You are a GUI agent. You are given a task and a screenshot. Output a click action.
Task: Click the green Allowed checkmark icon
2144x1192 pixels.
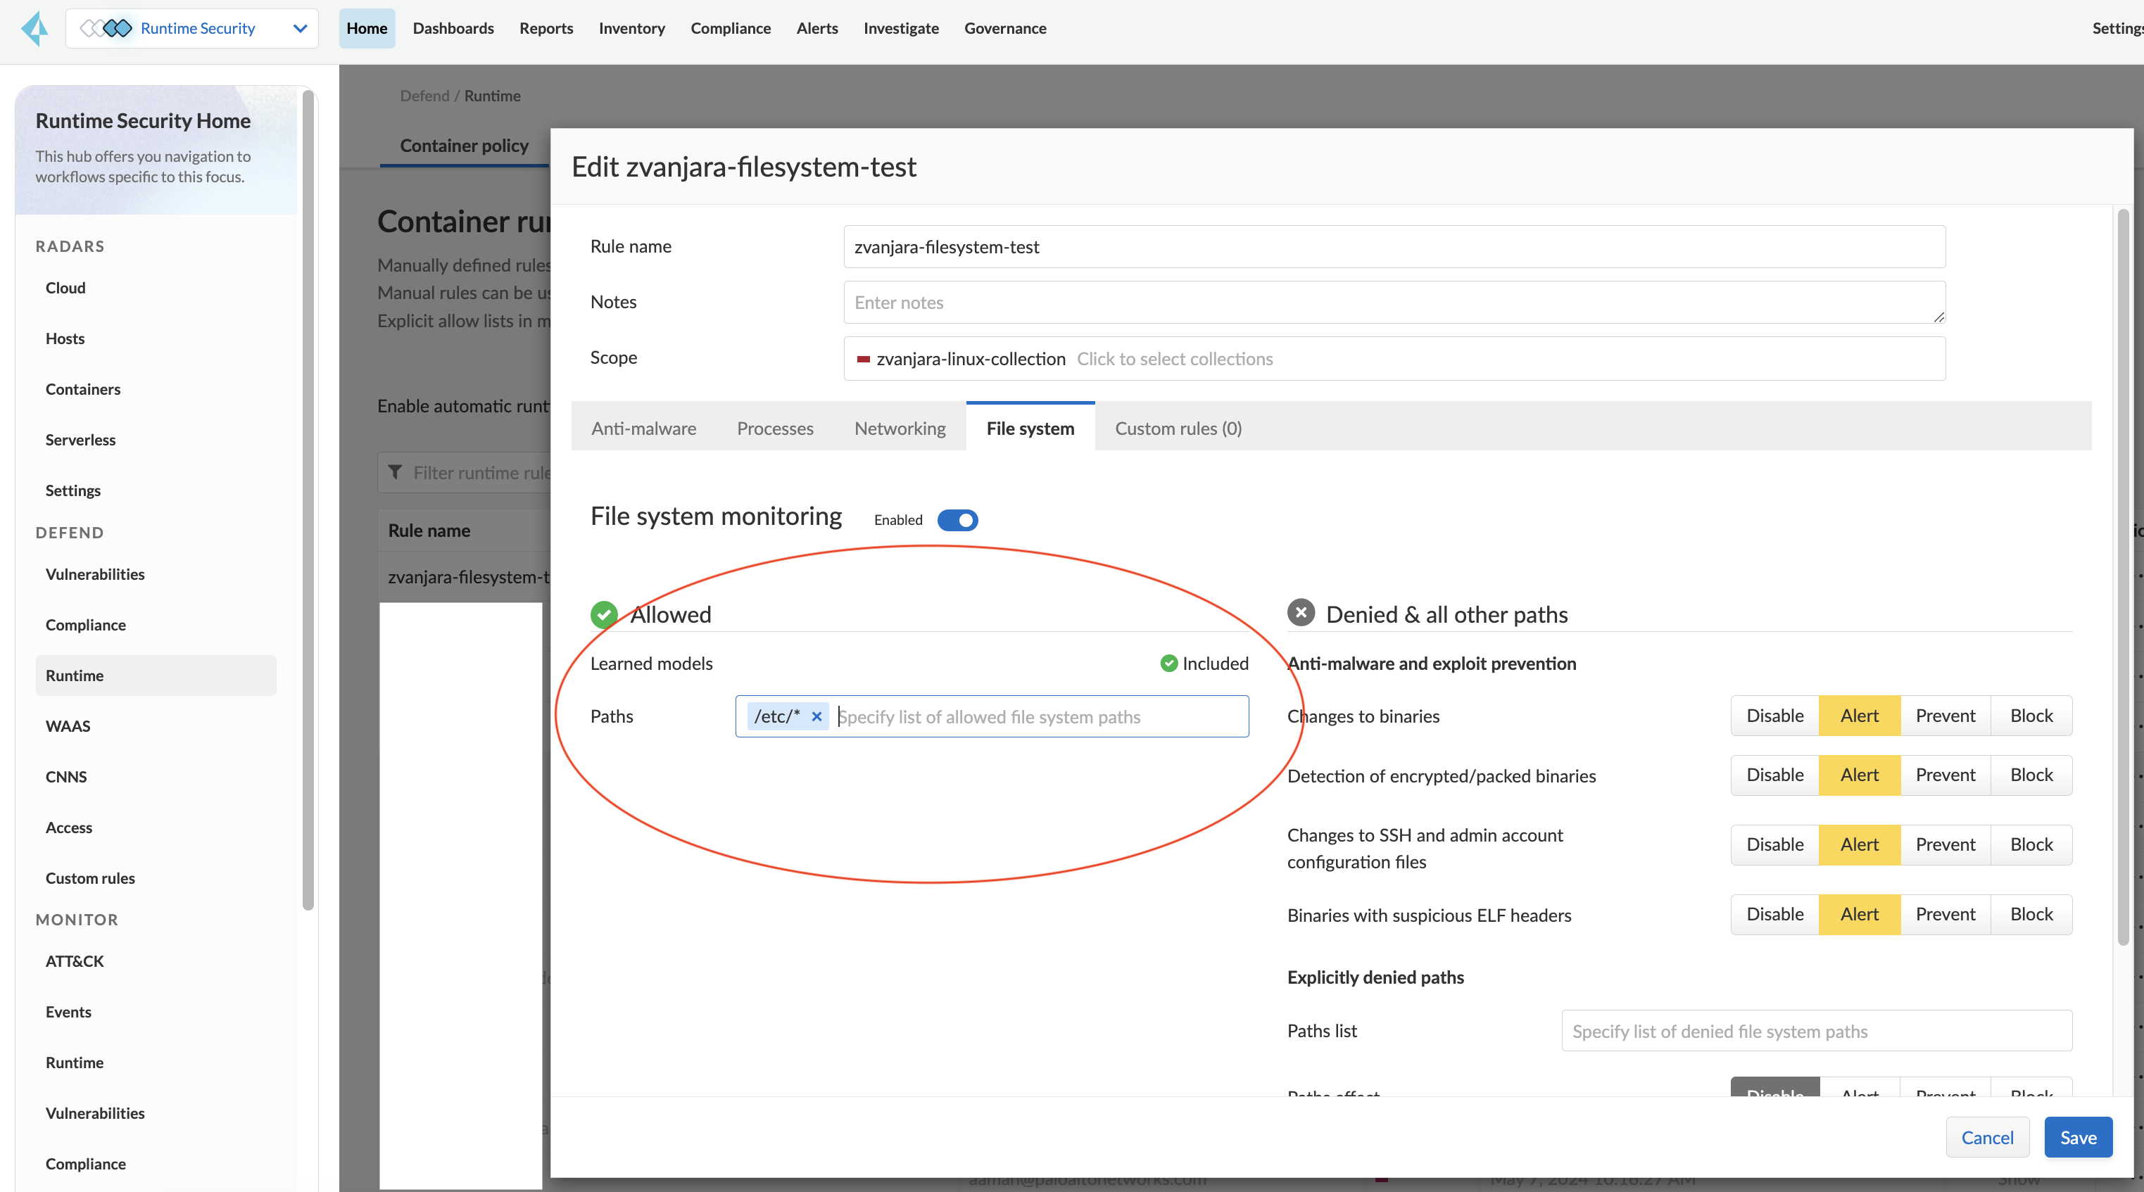point(603,615)
